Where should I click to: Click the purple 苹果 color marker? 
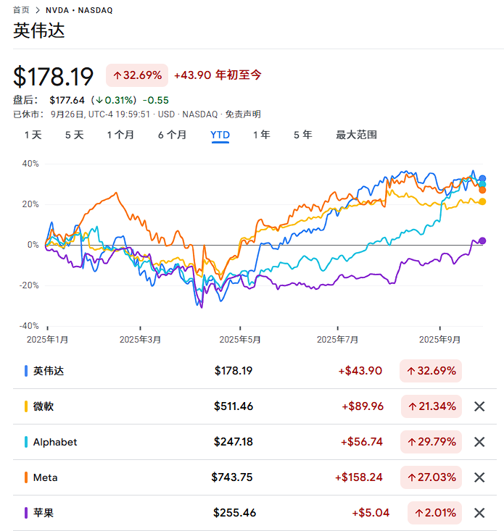(27, 513)
